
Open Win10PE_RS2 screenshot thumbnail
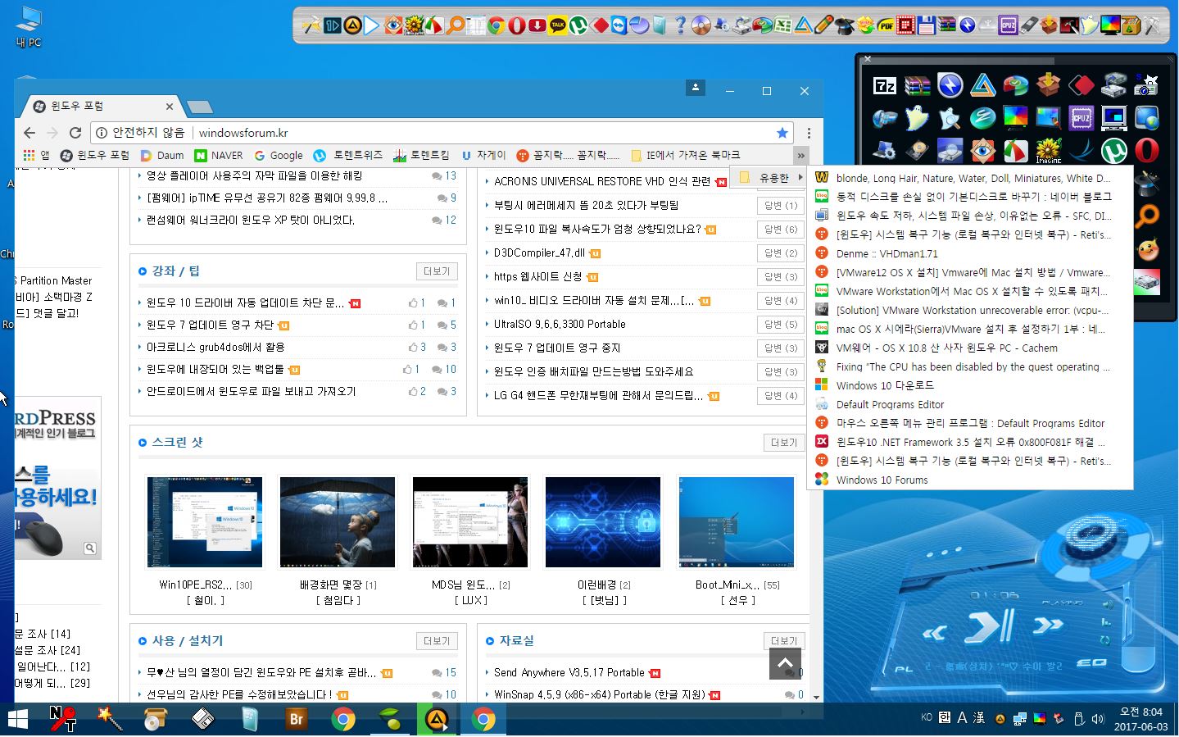(x=205, y=522)
